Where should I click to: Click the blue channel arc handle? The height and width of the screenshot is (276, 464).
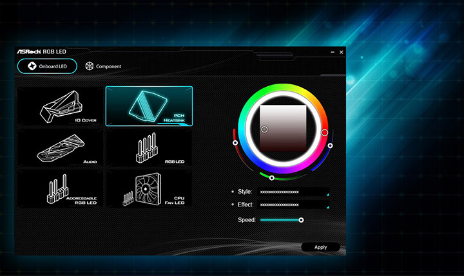coord(330,145)
